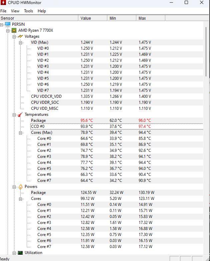The width and height of the screenshot is (210, 261).
Task: Click the 1.335 V VDDCR_VDD value
Action: click(x=87, y=96)
